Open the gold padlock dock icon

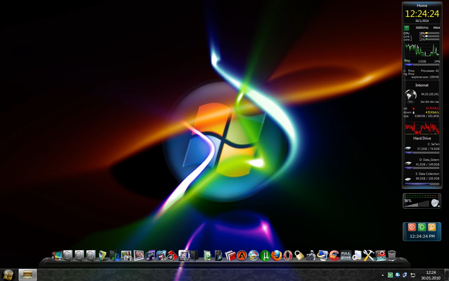pos(299,255)
